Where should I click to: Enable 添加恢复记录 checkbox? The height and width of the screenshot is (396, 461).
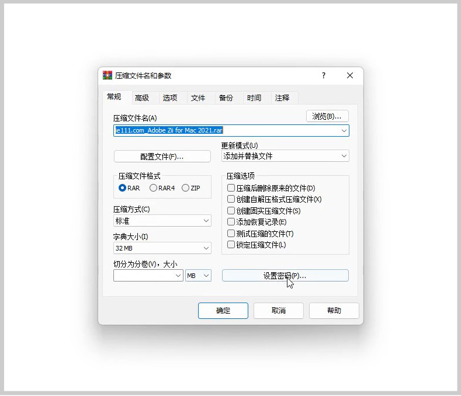click(231, 222)
